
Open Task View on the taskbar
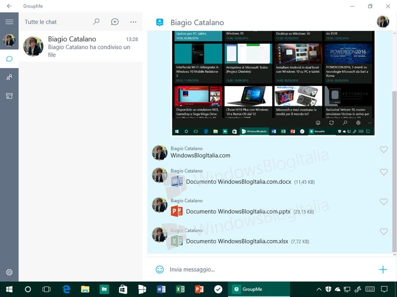click(47, 289)
